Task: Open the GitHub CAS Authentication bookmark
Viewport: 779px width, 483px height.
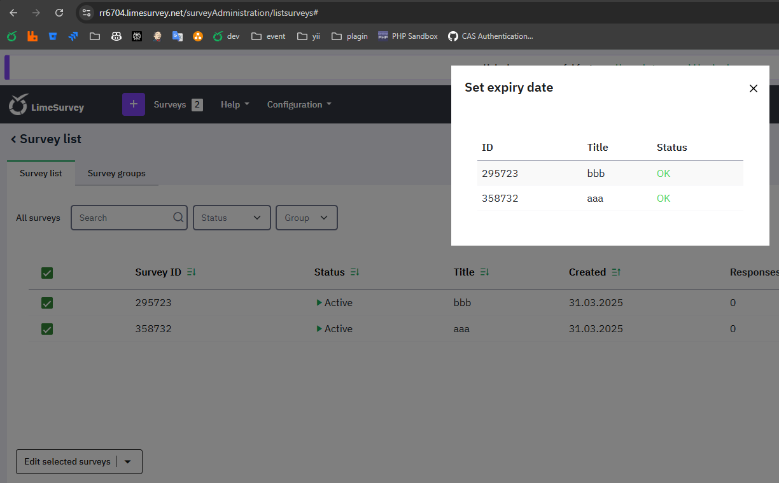Action: coord(490,36)
